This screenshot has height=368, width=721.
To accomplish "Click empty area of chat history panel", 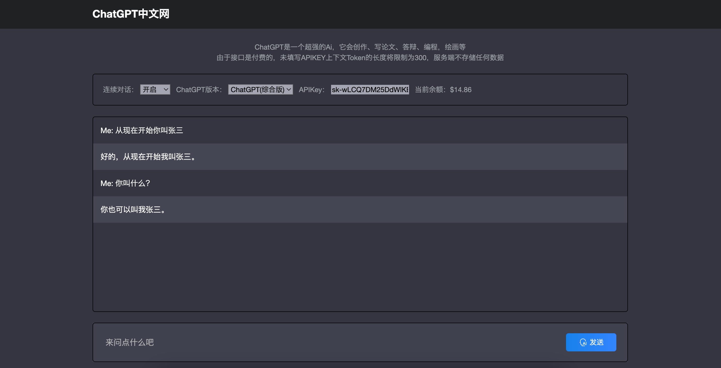I will click(x=360, y=266).
